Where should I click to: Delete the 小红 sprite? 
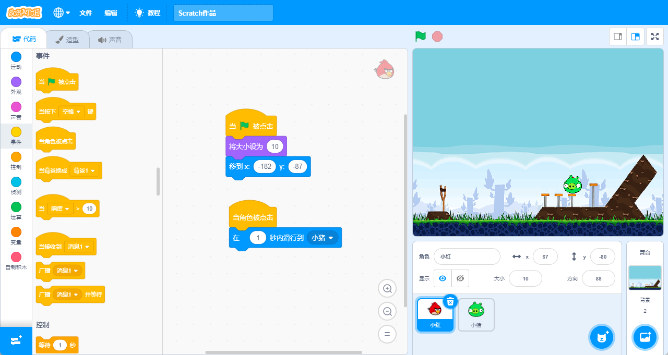450,301
